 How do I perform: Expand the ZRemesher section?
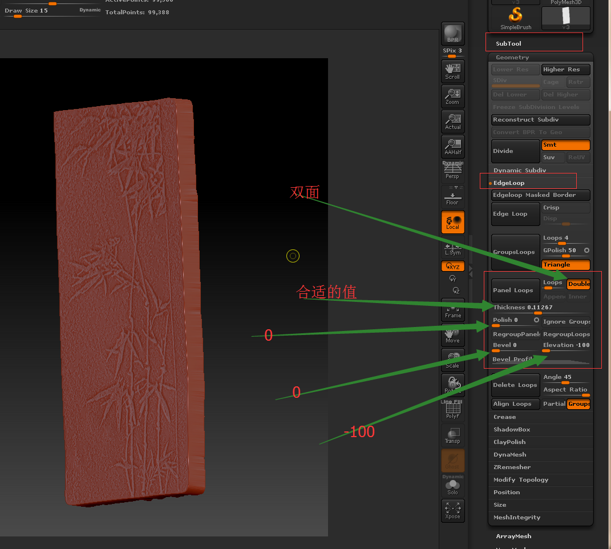(512, 467)
